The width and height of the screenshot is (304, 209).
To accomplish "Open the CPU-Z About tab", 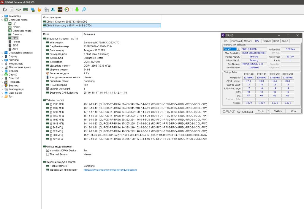I will [x=285, y=41].
